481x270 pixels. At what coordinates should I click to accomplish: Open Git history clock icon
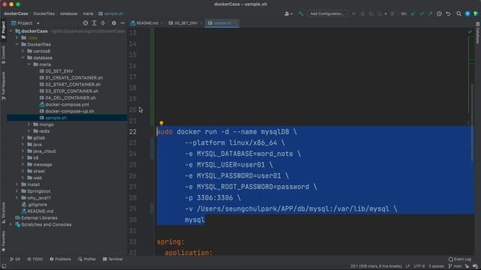tap(439, 13)
